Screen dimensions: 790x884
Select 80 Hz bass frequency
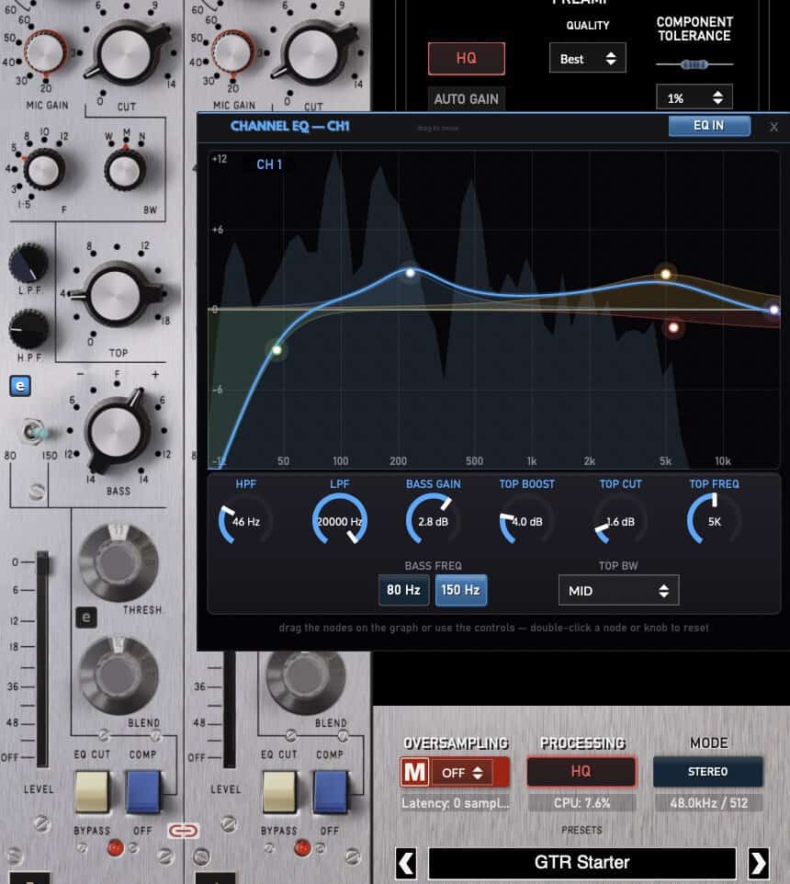pyautogui.click(x=403, y=590)
